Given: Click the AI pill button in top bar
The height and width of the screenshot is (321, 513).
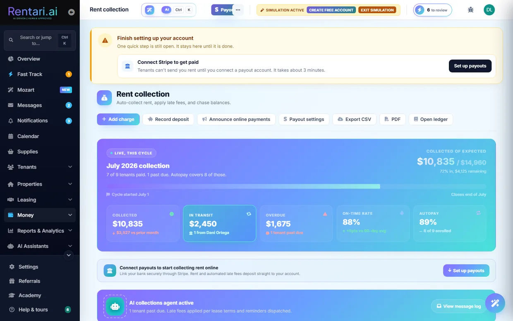Looking at the screenshot, I should click(166, 10).
